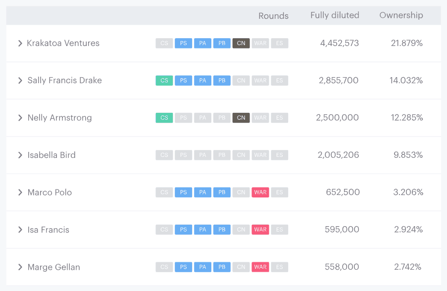Toggle Sally Francis Drake's PB round tag
Image resolution: width=447 pixels, height=291 pixels.
point(222,81)
